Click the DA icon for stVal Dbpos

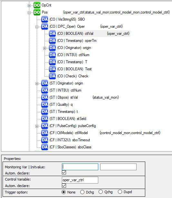[x=45, y=97]
